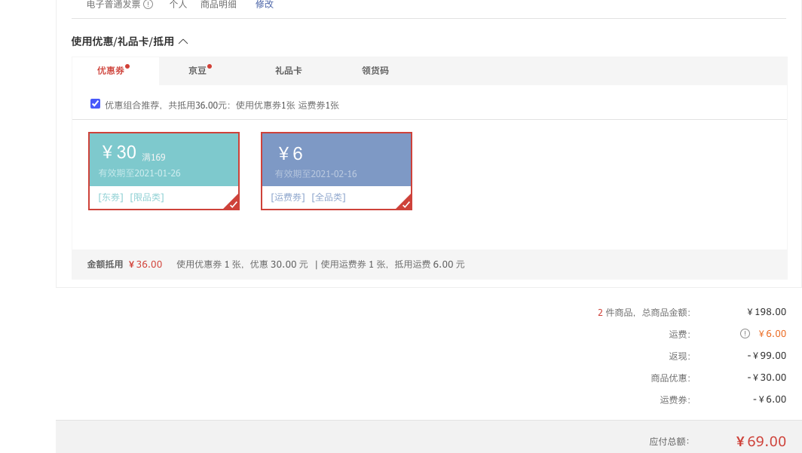The height and width of the screenshot is (453, 802).
Task: Click the 电子普通发票 label
Action: point(113,5)
